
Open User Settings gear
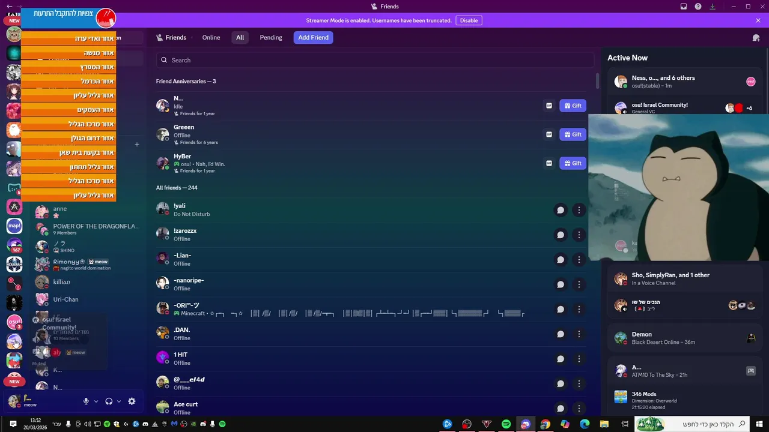[132, 401]
